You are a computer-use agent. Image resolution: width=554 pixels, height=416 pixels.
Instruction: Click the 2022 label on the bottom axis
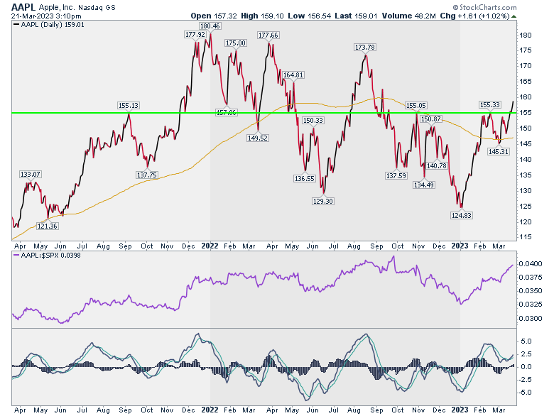[210, 410]
